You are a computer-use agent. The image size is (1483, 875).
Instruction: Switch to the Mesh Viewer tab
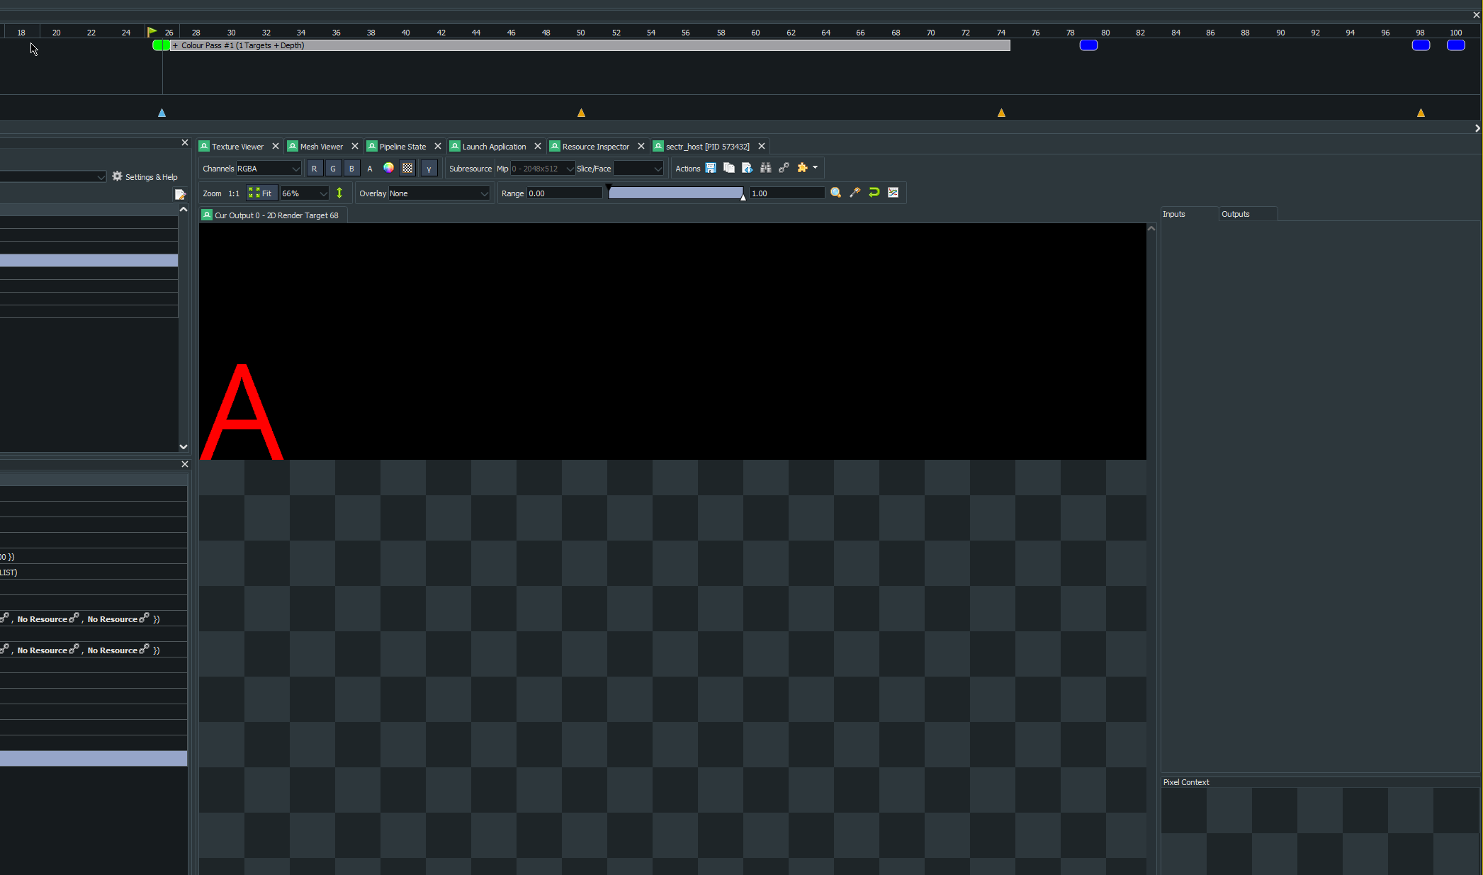tap(321, 147)
